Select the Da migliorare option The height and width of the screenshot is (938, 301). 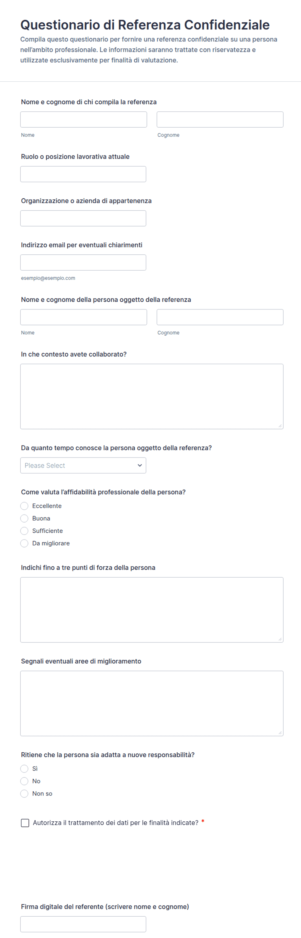point(24,543)
